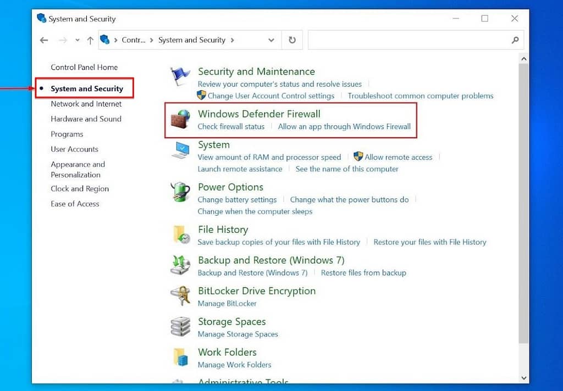Viewport: 563px width, 391px height.
Task: Click See the name of this computer
Action: pos(347,169)
